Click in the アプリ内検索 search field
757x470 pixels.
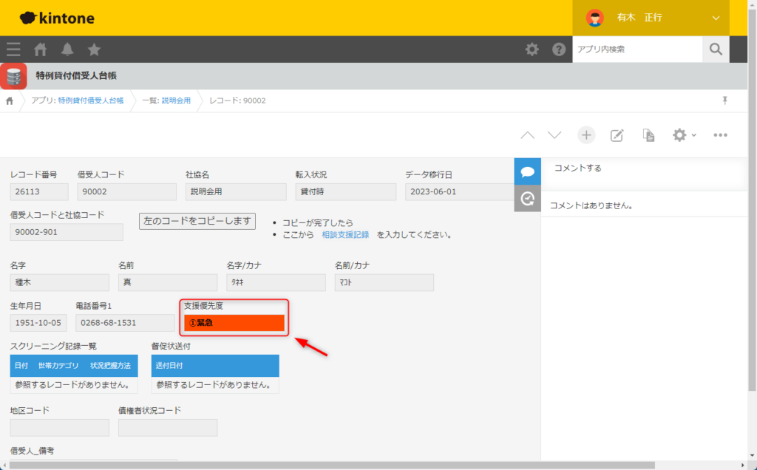coord(637,50)
